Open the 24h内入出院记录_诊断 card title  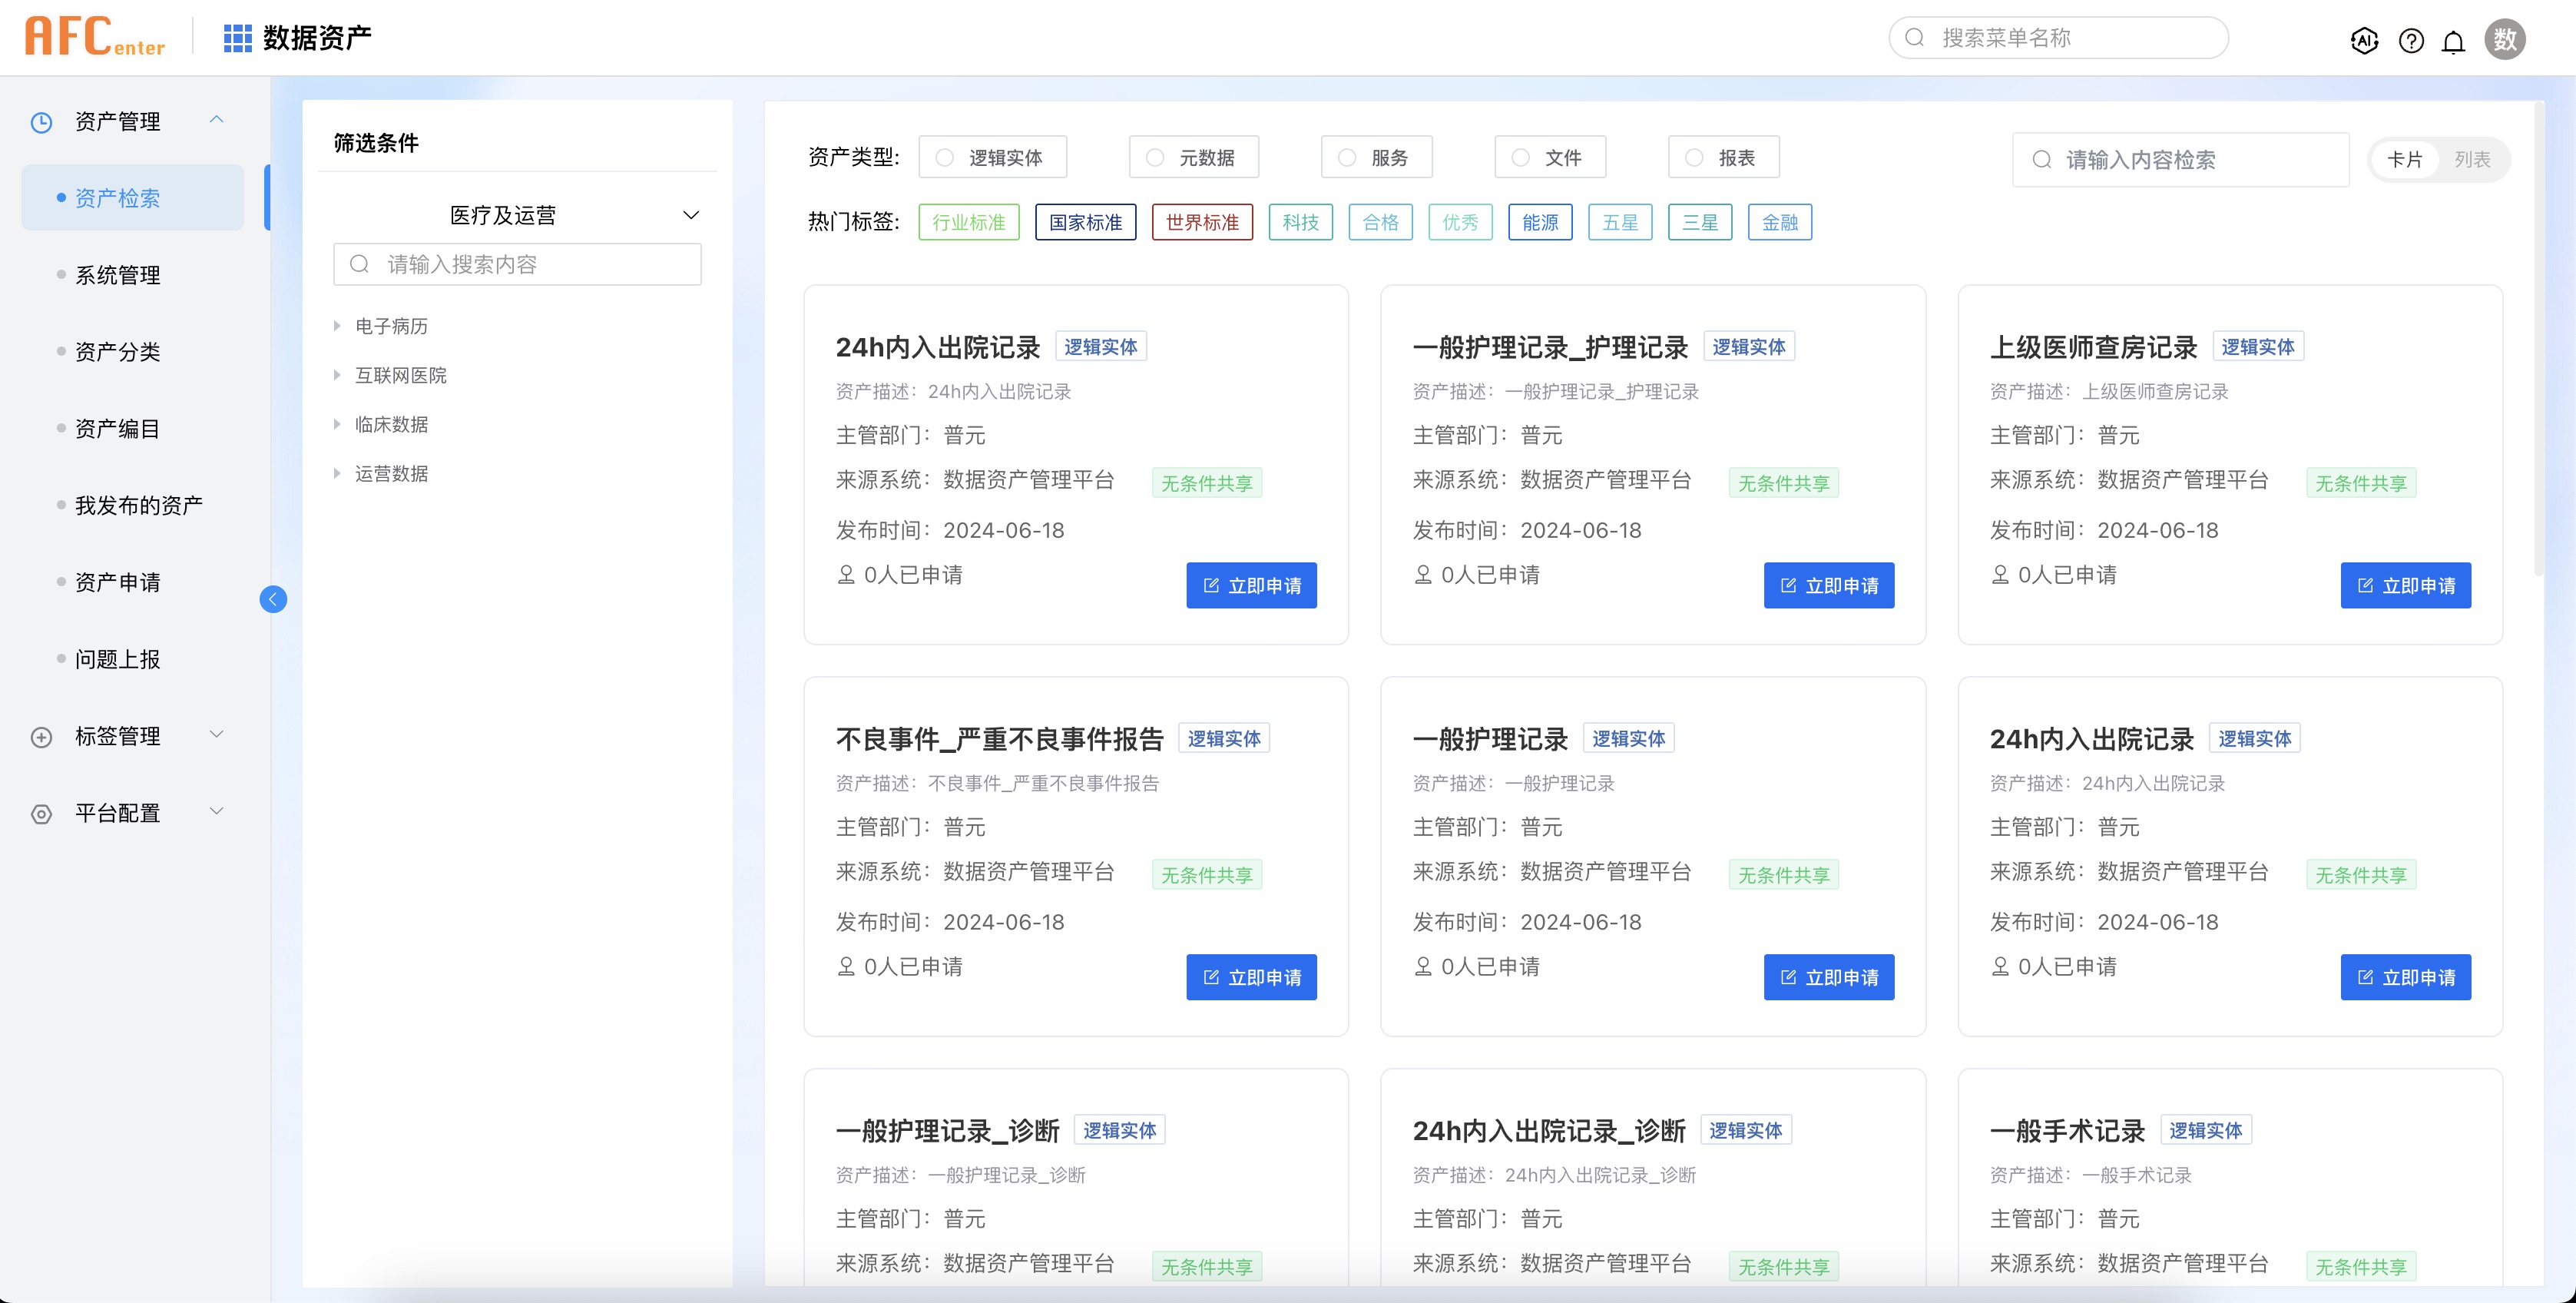(1549, 1131)
